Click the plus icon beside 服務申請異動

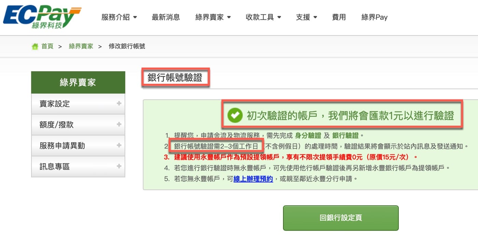[119, 145]
